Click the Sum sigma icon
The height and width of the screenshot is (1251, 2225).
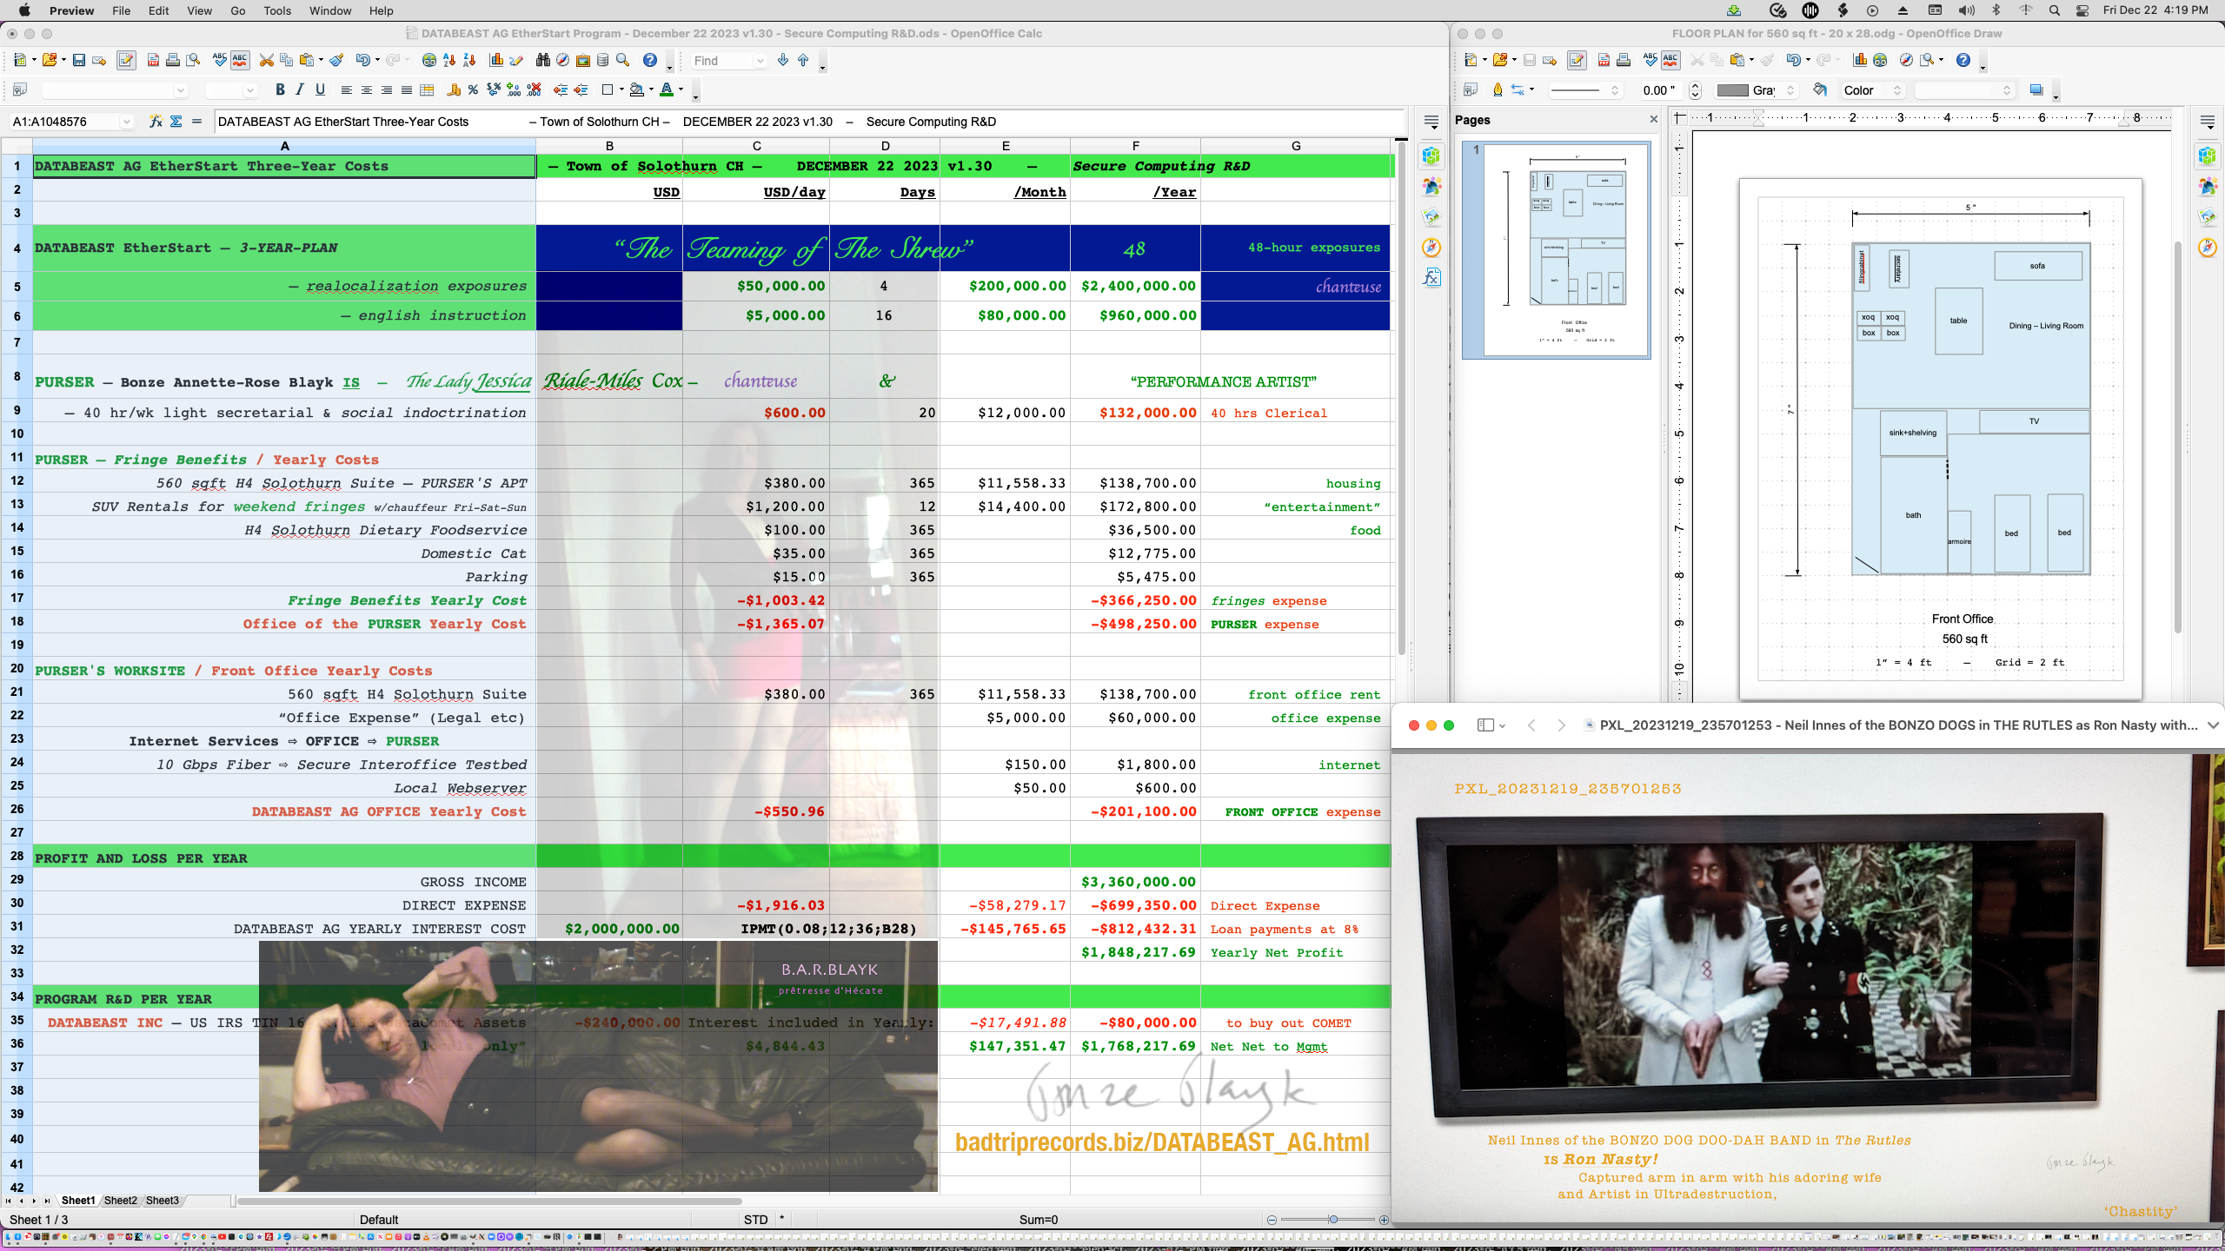click(x=176, y=122)
